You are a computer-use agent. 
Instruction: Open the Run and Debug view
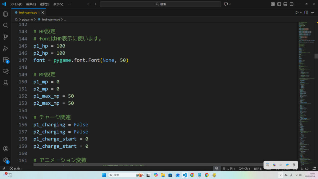(x=6, y=48)
